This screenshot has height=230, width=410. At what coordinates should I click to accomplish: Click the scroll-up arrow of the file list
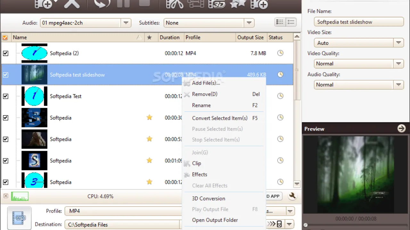297,37
